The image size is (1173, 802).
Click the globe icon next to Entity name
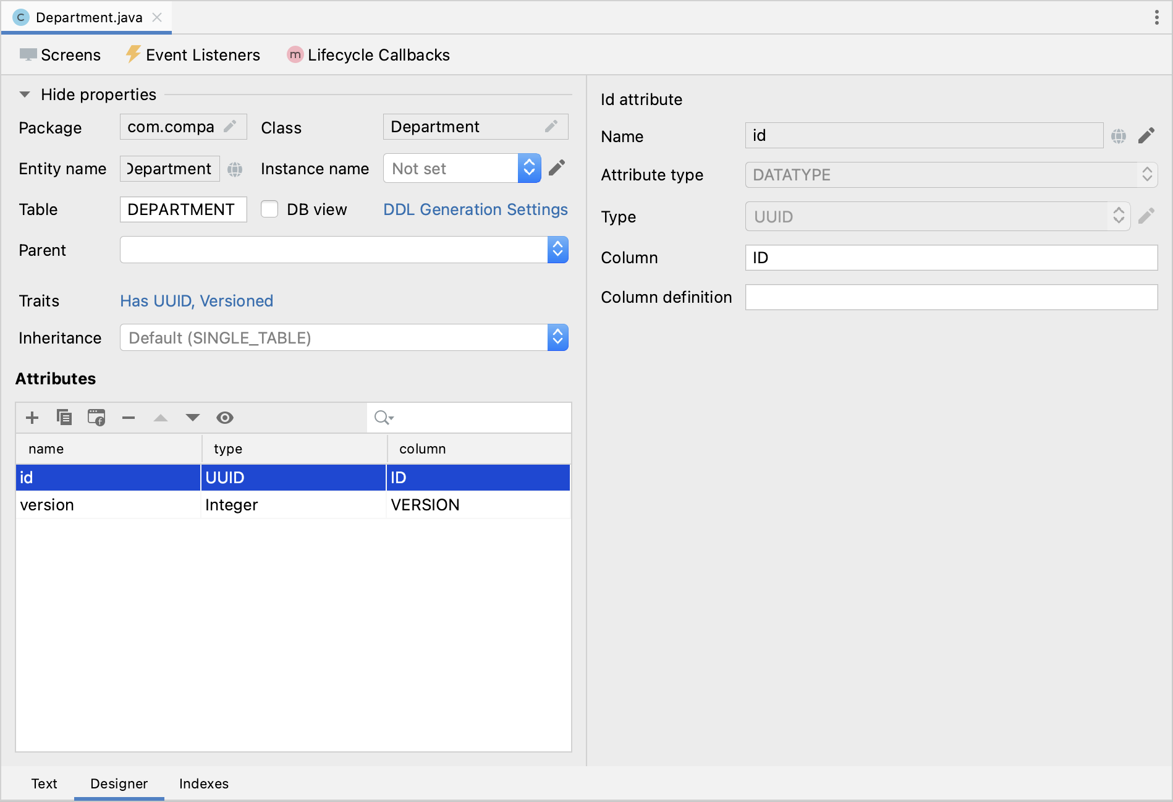[235, 169]
